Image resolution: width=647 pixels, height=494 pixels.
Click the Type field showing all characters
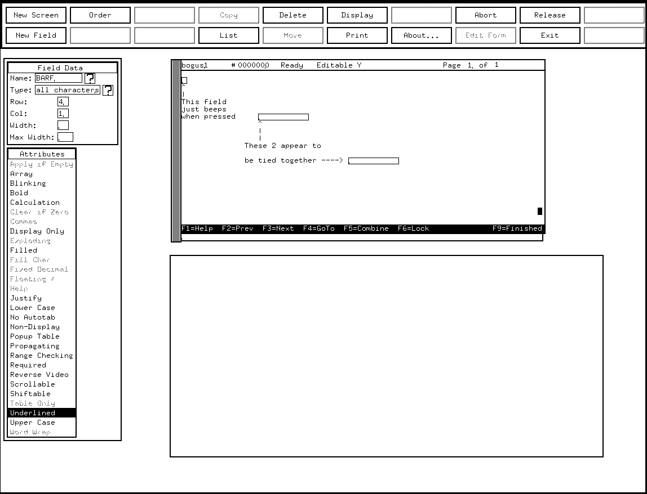(67, 90)
